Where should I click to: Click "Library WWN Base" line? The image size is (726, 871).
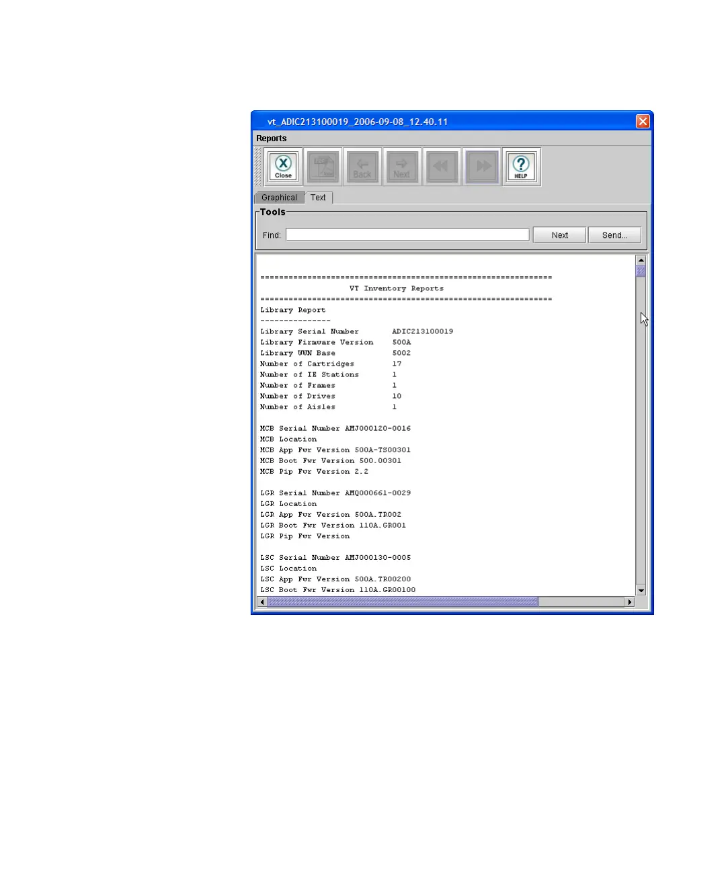[335, 353]
